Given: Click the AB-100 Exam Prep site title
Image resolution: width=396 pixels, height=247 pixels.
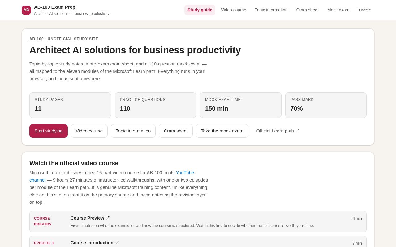Looking at the screenshot, I should (x=55, y=7).
